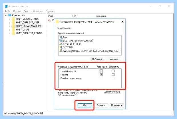Expand the HKEY_USERS node
Screen dimensions: 177x119
(x=10, y=30)
